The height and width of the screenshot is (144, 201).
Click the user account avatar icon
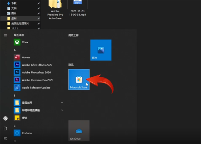(5, 118)
